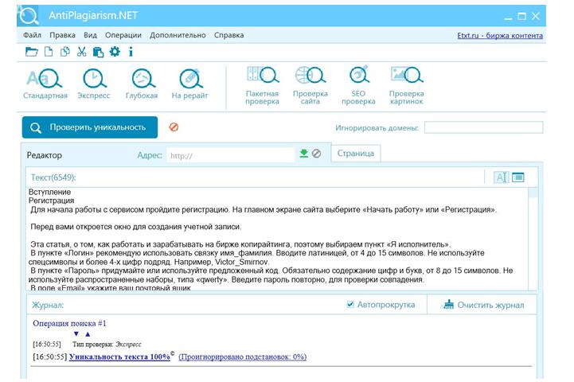Select the Стандартная check mode
Image resolution: width=574 pixels, height=382 pixels.
[45, 84]
